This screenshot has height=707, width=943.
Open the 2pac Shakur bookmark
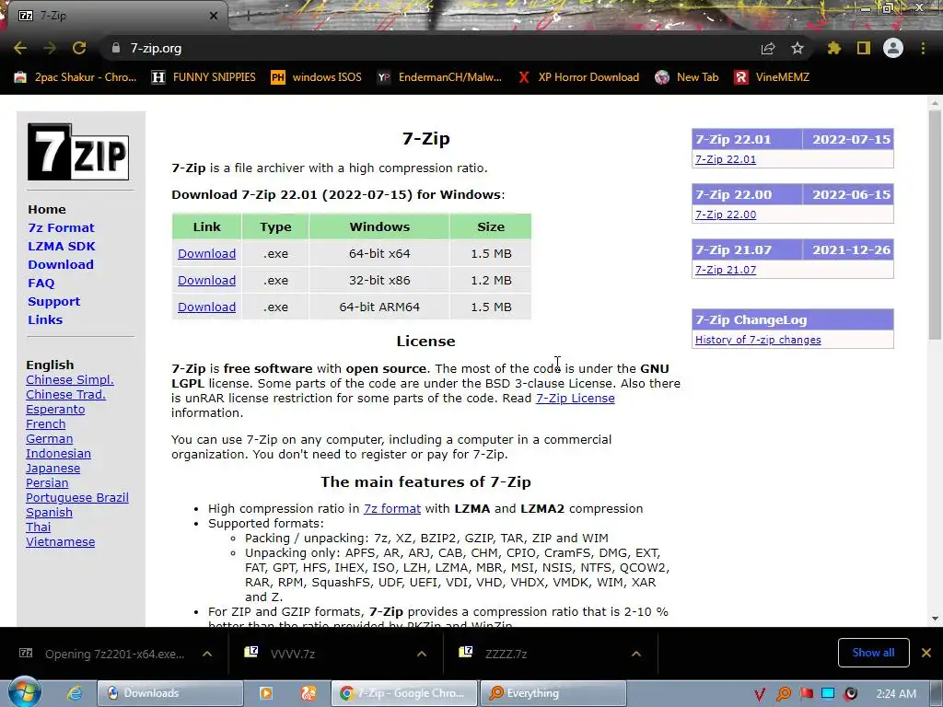[76, 77]
